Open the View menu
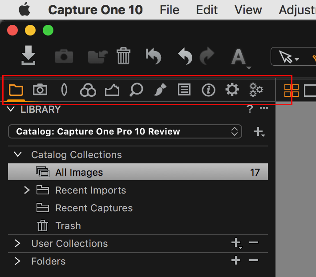Viewport: 316px width, 277px height. pos(248,10)
